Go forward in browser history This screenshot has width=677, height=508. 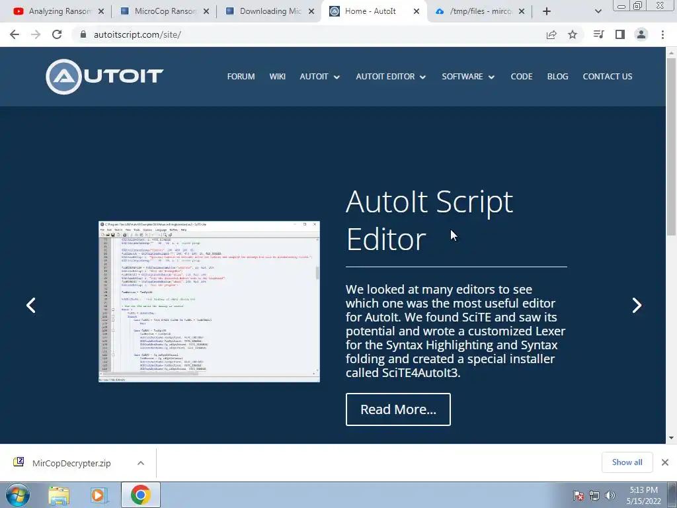tap(36, 34)
